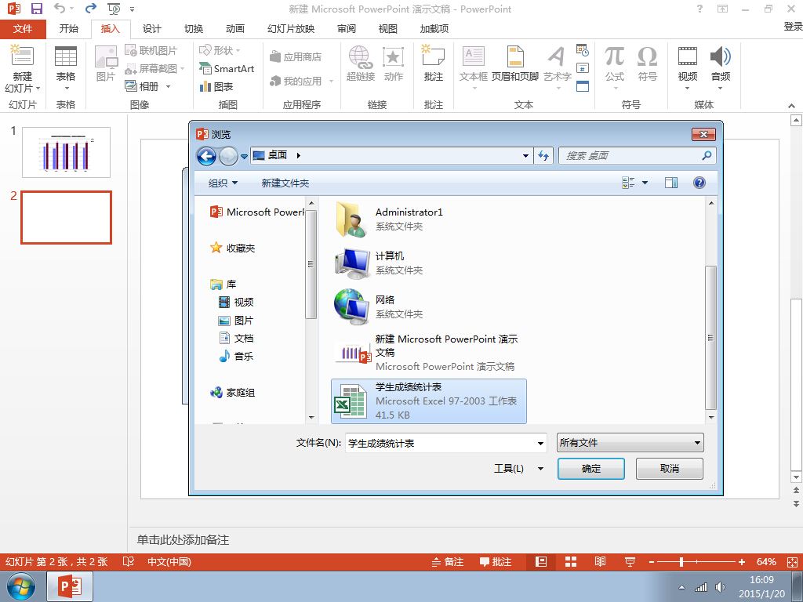Viewport: 803px width, 602px height.
Task: Open the Organize (组织) dropdown
Action: [223, 183]
